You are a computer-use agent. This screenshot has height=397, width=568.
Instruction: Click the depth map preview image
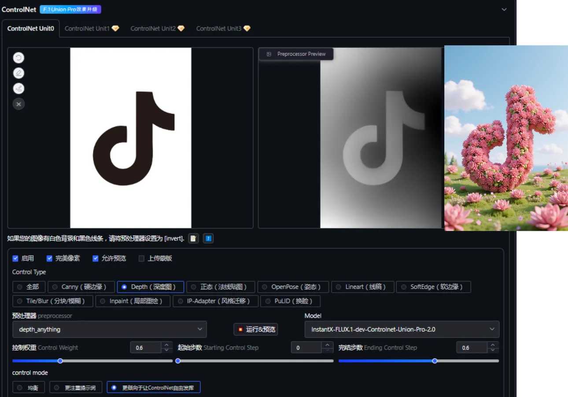click(x=381, y=137)
